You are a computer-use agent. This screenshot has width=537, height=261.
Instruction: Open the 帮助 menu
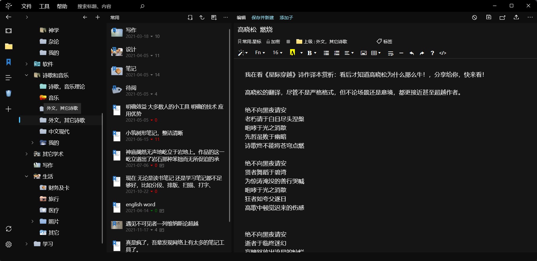click(x=62, y=6)
